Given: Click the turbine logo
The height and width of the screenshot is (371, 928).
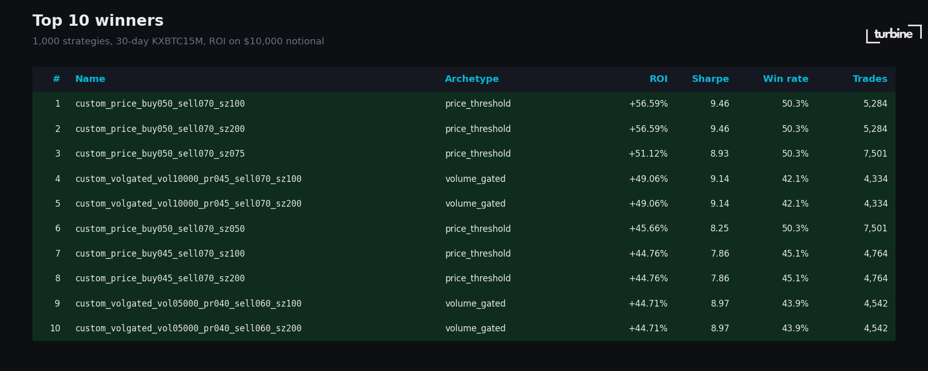Looking at the screenshot, I should (x=893, y=34).
